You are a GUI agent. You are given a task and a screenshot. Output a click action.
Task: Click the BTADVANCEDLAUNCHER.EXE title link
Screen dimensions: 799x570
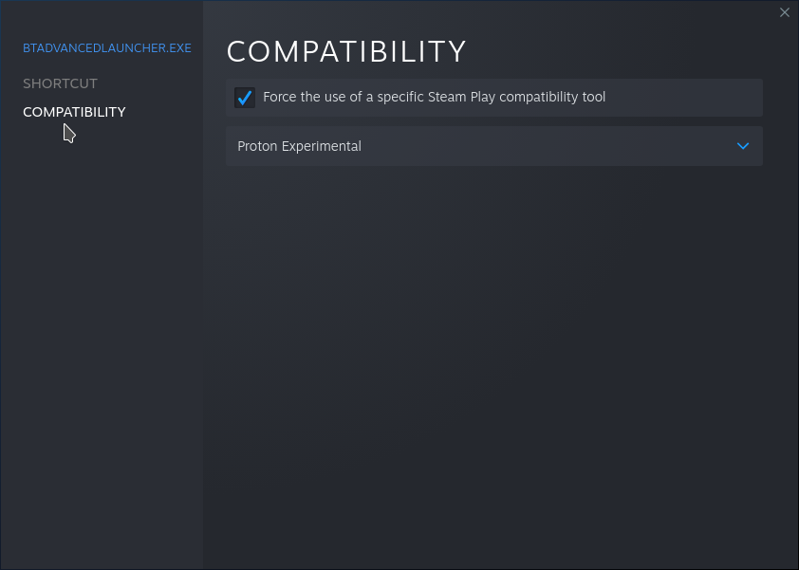point(107,47)
